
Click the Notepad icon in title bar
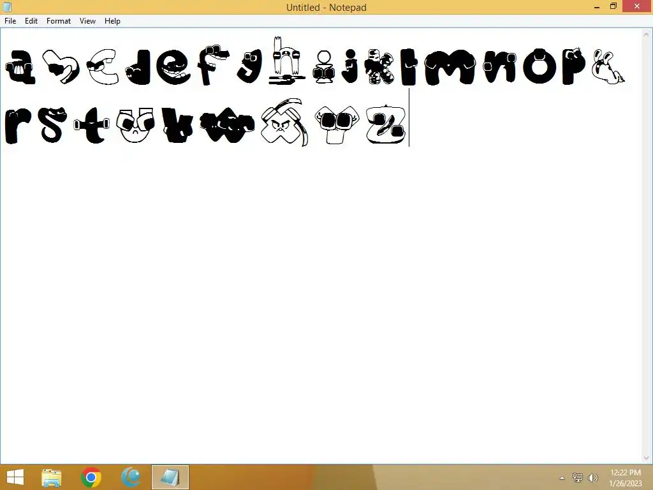tap(7, 6)
